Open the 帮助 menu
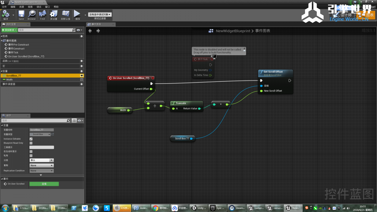Image resolution: width=377 pixels, height=212 pixels. (56, 7)
